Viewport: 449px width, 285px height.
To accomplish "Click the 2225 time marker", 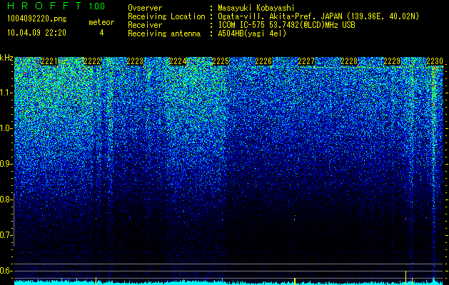I will pos(221,61).
